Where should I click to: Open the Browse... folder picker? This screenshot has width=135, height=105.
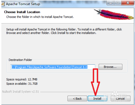point(110,67)
